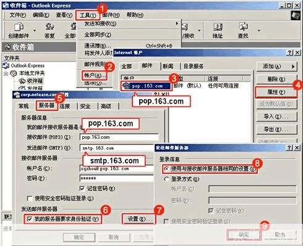Screen dimensions: 303x246
Task: Toggle secure password authentication checkbox in properties
Action: click(x=30, y=199)
